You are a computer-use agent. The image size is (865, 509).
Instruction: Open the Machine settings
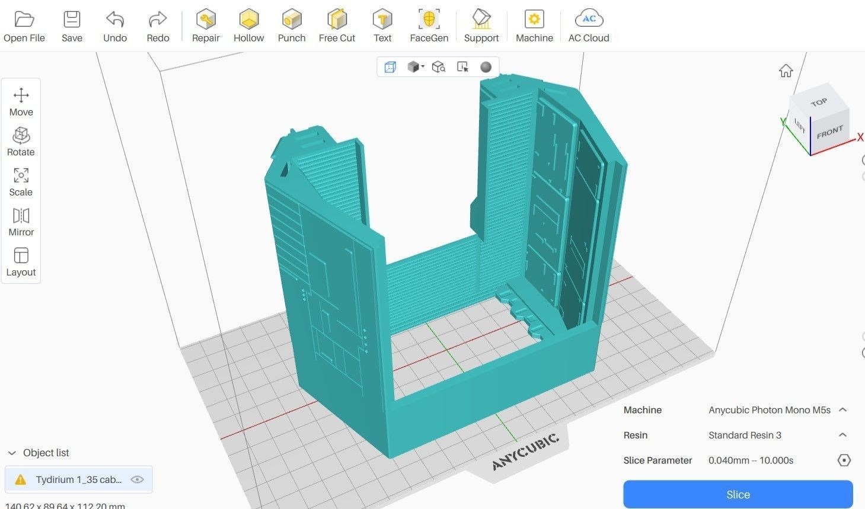(x=534, y=27)
